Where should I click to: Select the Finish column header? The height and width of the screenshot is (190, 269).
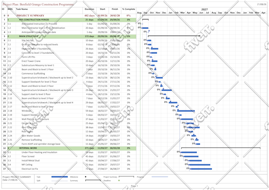(115, 9)
